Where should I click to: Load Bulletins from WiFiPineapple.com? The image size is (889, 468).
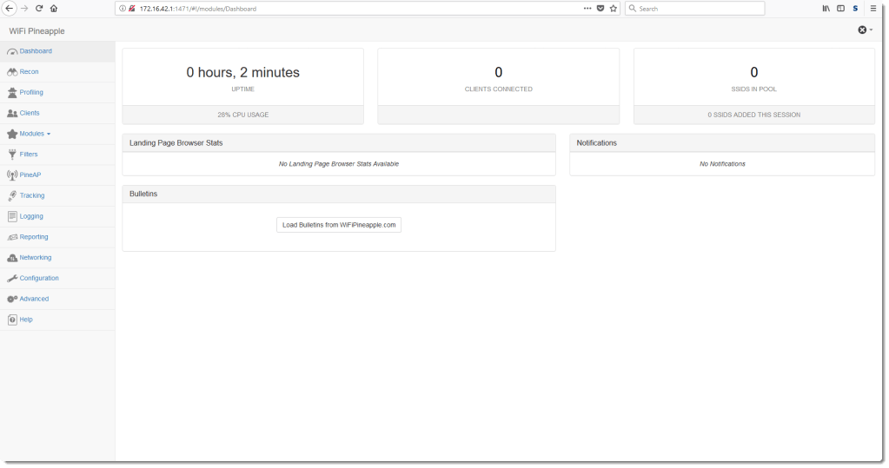click(x=339, y=225)
